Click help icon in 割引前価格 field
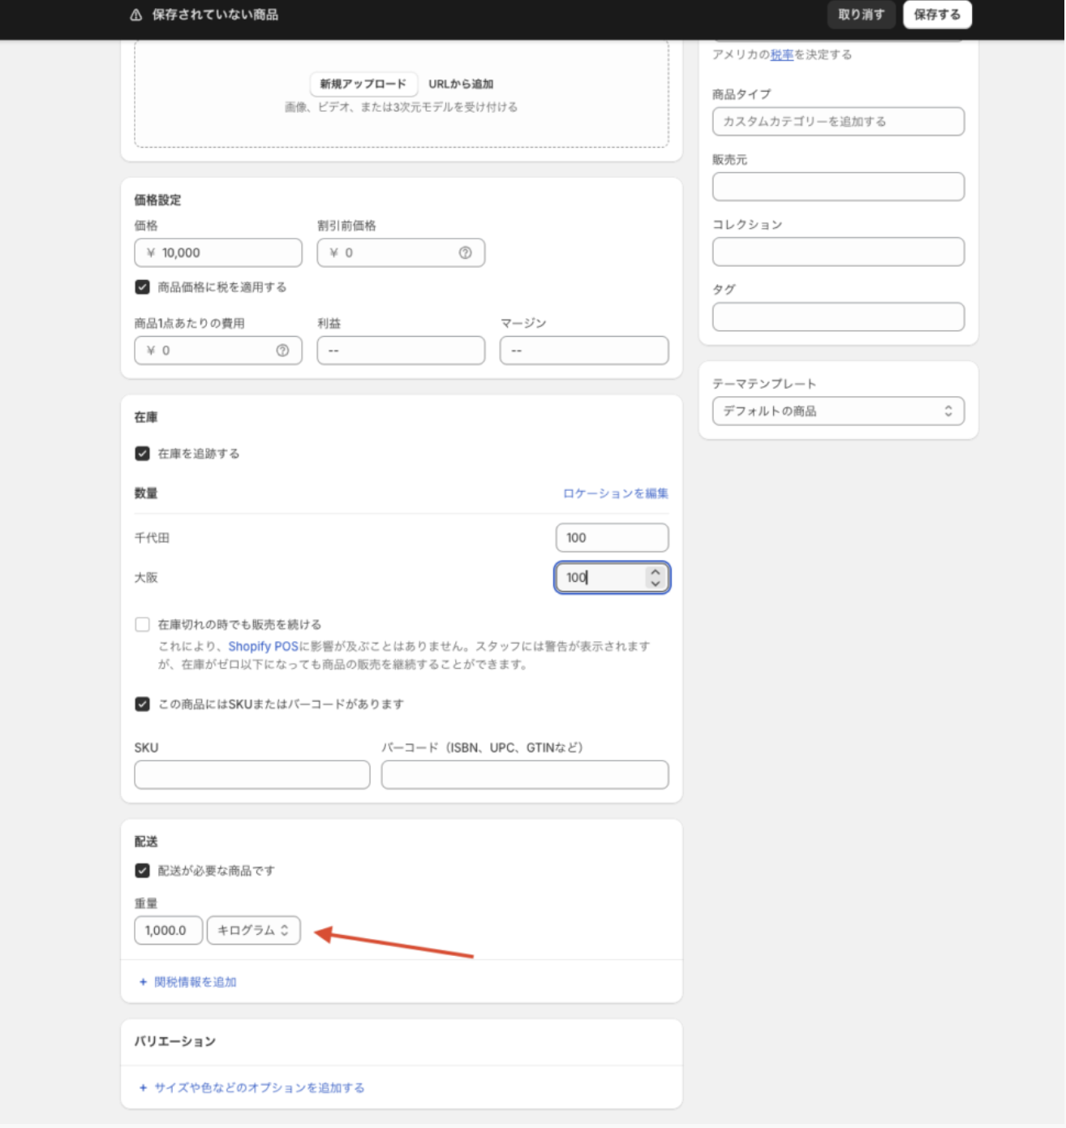Screen dimensions: 1066x1128 click(465, 252)
